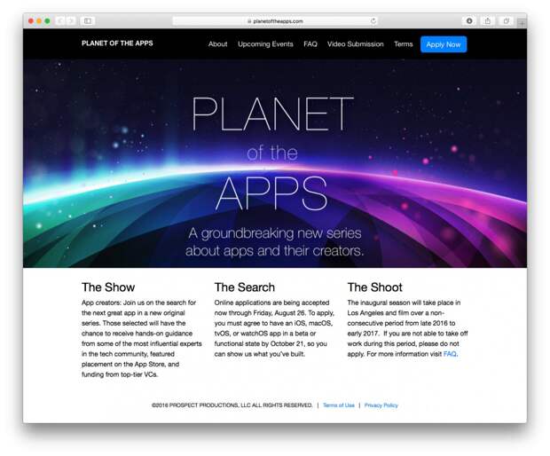This screenshot has width=550, height=456.
Task: Click 'The Search' heading
Action: 245,287
